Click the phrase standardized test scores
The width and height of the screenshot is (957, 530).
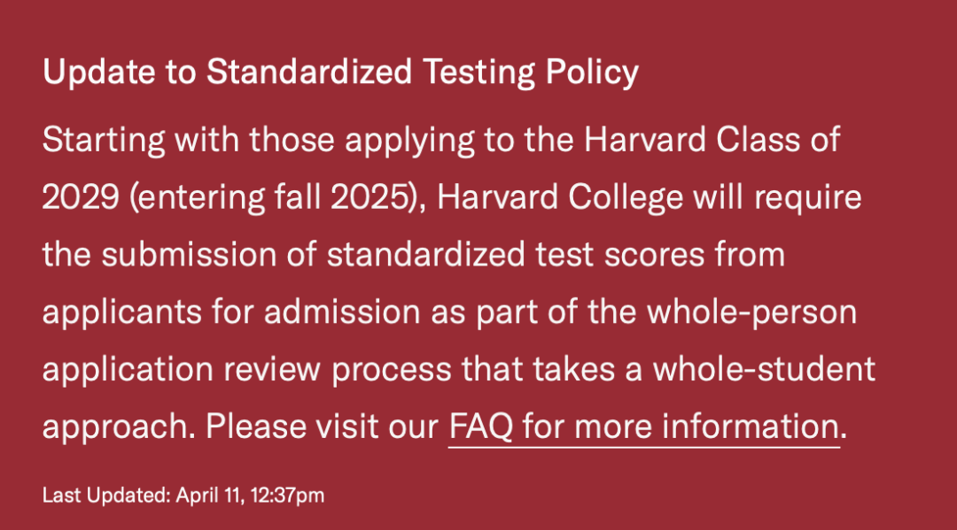(x=516, y=255)
